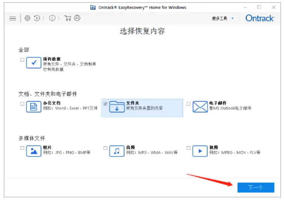Close the EasyRecovery window

pyautogui.click(x=274, y=7)
